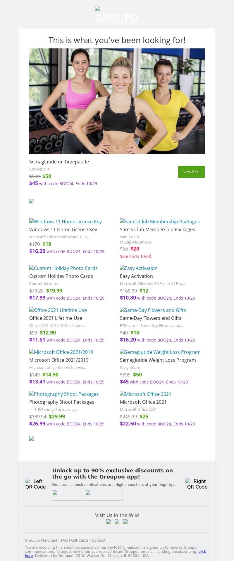Open the Groupon Merchant footer link
Screen dimensions: 234x561
click(x=41, y=540)
